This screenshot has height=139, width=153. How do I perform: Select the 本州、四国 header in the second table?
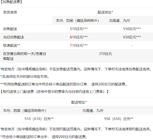25,111
